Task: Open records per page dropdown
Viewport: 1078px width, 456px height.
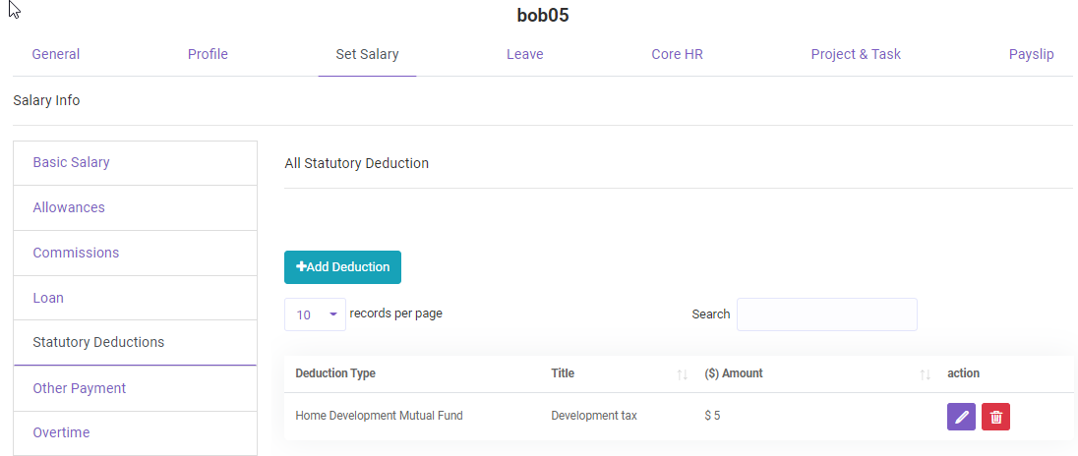Action: click(x=315, y=314)
